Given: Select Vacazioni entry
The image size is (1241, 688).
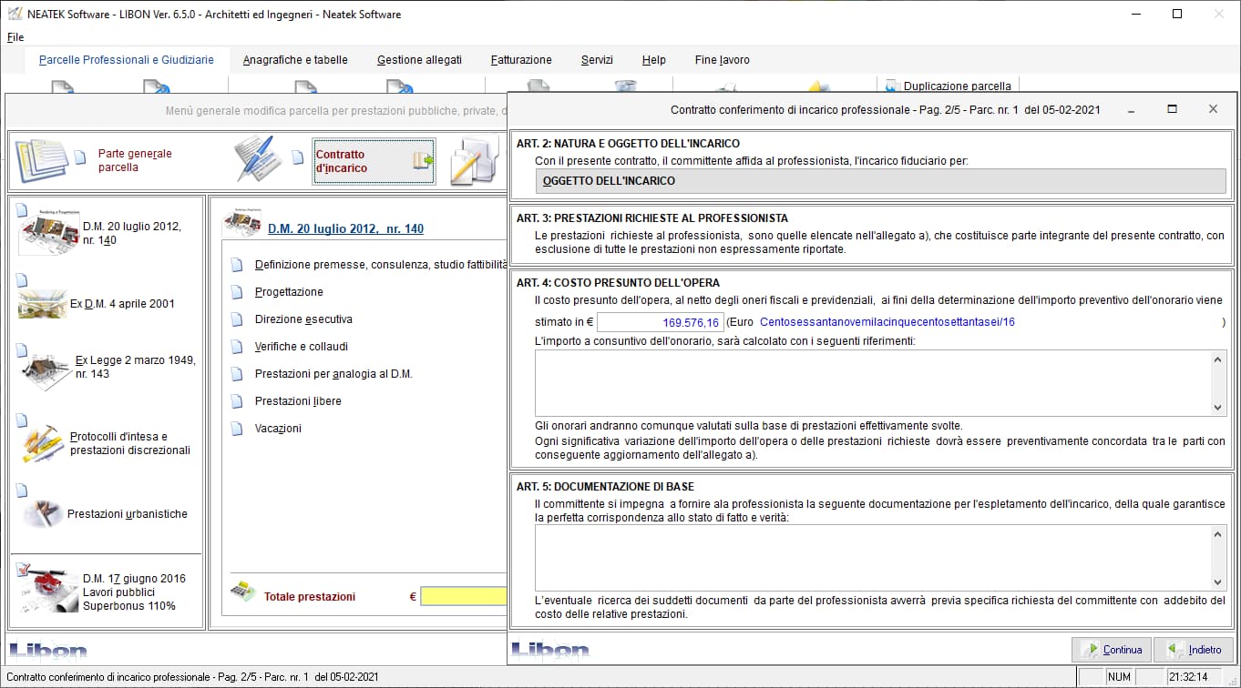Looking at the screenshot, I should point(278,429).
